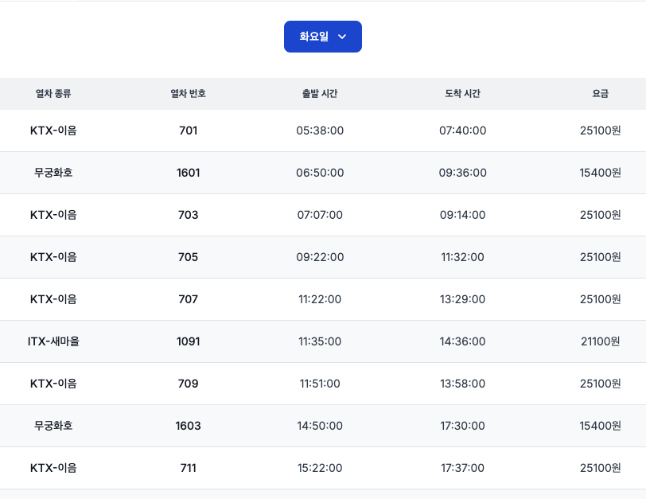Click departure time 06:50:00

coord(320,173)
